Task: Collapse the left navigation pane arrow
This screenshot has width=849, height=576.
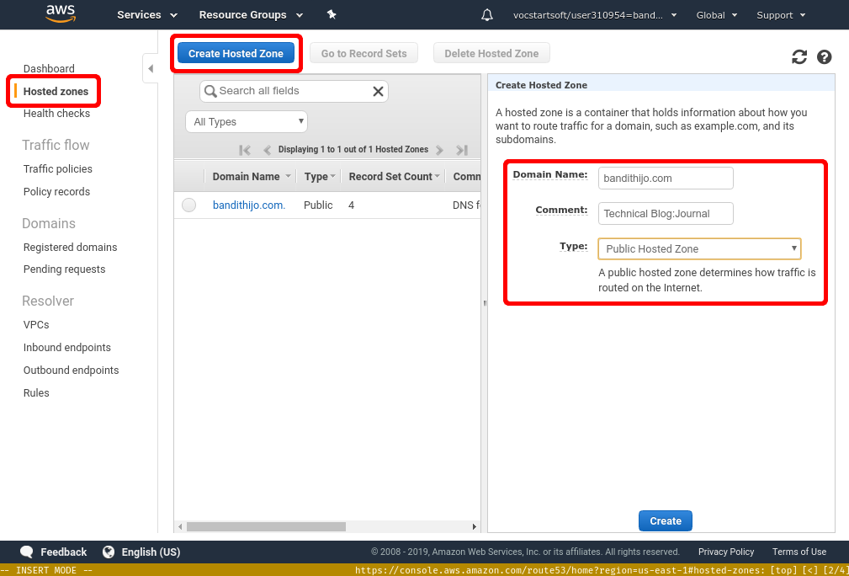Action: pyautogui.click(x=150, y=69)
